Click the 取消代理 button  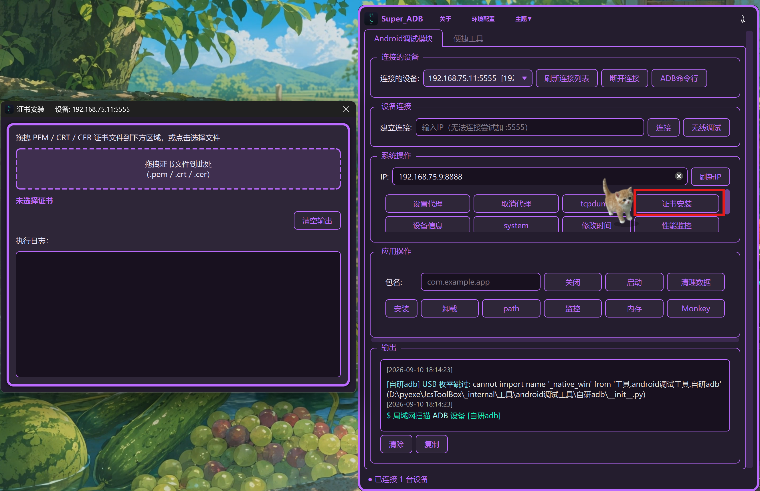click(516, 204)
